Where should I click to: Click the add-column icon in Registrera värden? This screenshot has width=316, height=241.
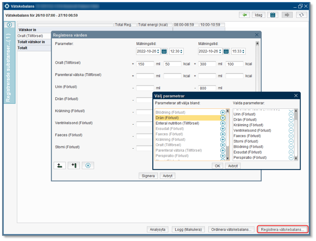[x=74, y=165]
